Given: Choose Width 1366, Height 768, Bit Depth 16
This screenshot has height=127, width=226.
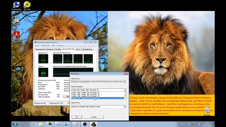Looking at the screenshot, I should [98, 94].
